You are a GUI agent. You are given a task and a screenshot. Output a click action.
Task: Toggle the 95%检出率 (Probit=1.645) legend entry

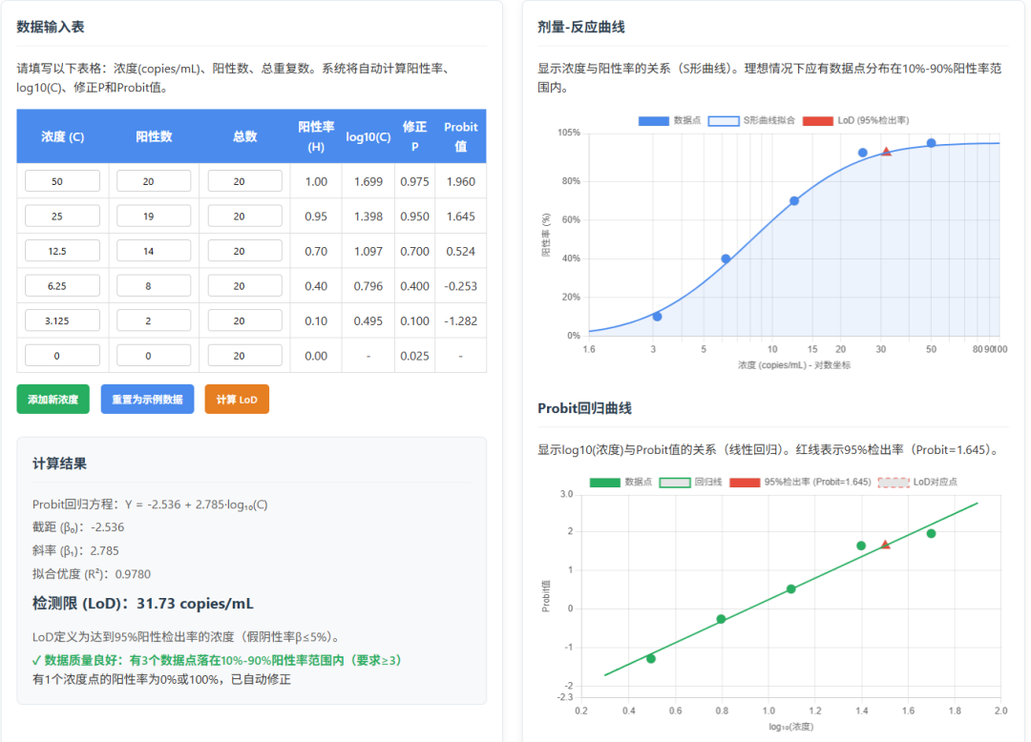click(800, 483)
